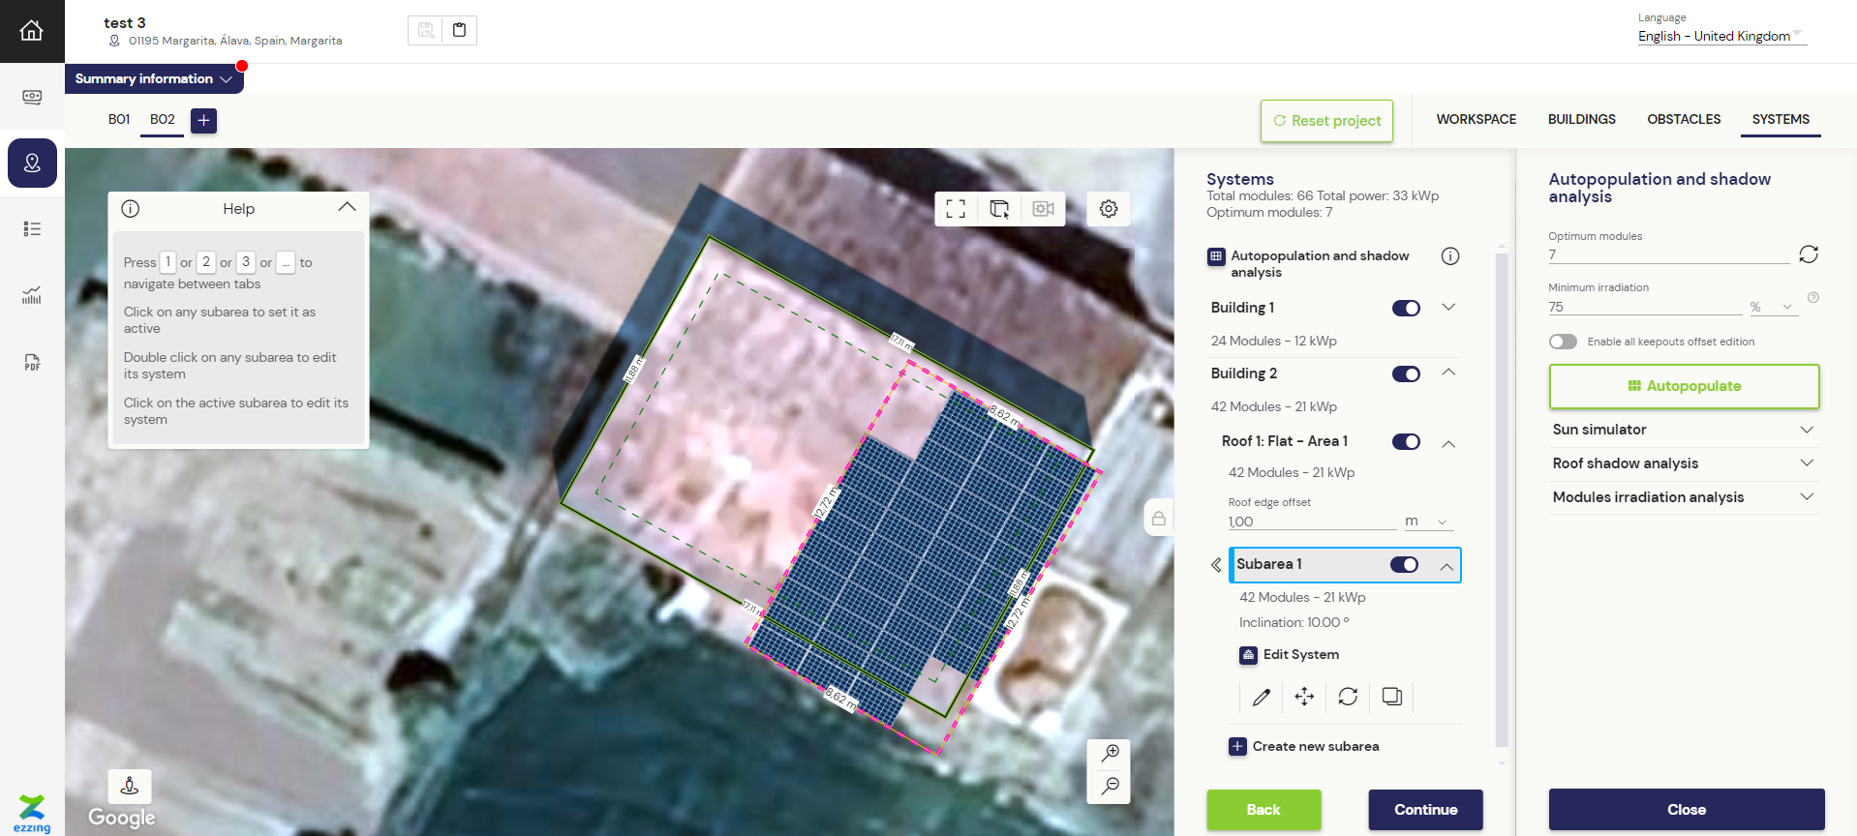This screenshot has height=836, width=1857.
Task: Collapse the Help panel chevron
Action: click(x=347, y=207)
